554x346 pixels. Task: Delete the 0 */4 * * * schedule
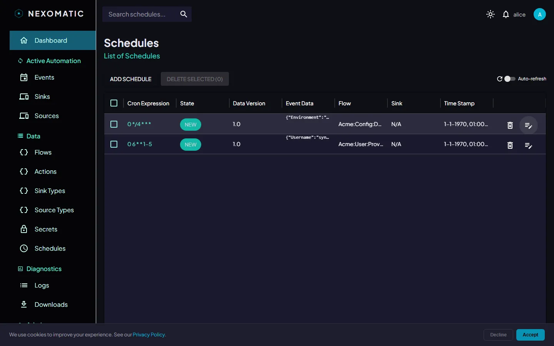click(510, 125)
